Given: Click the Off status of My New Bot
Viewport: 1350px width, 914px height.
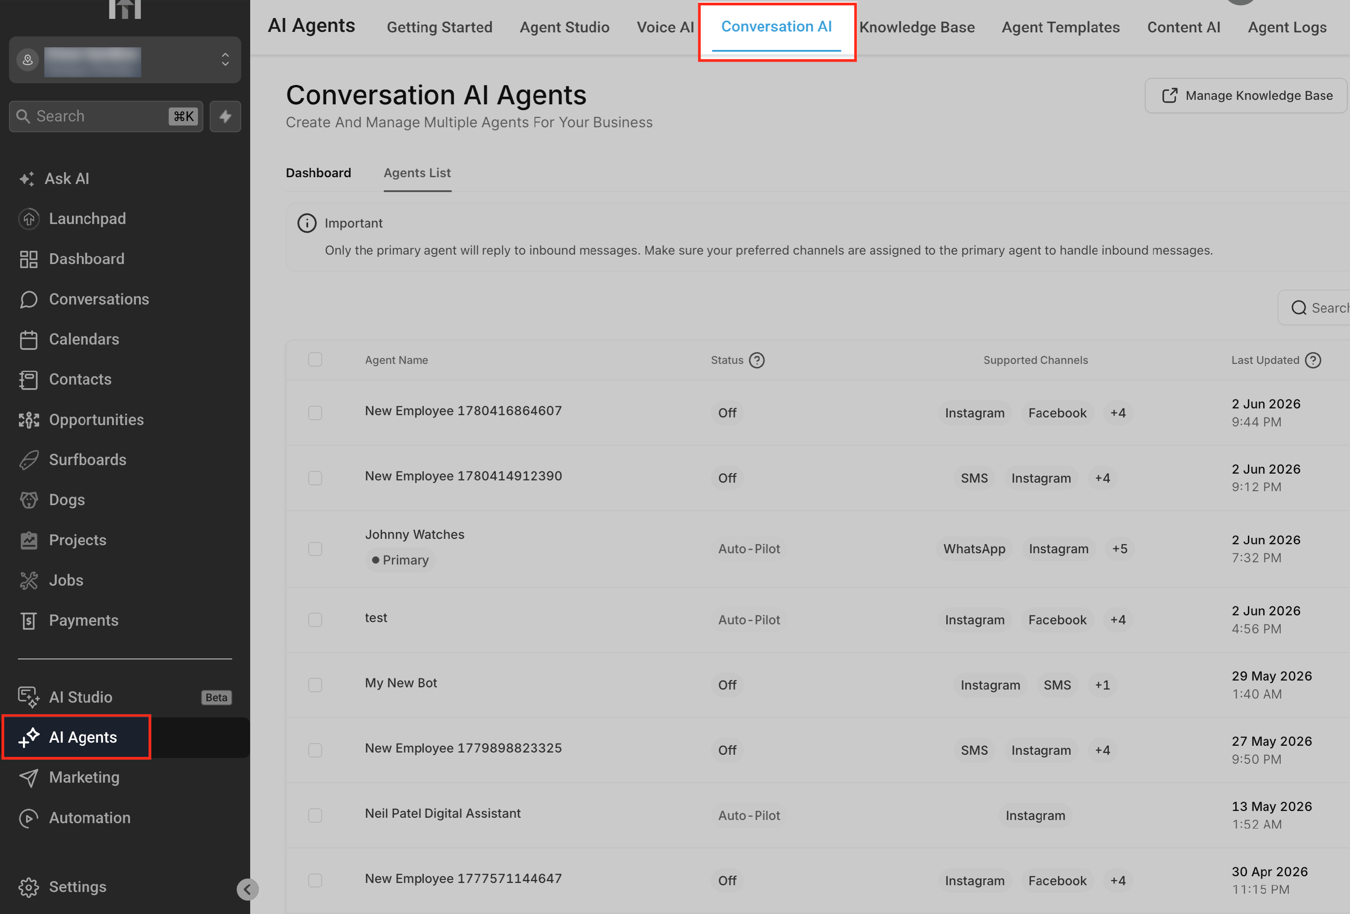Looking at the screenshot, I should pyautogui.click(x=727, y=685).
